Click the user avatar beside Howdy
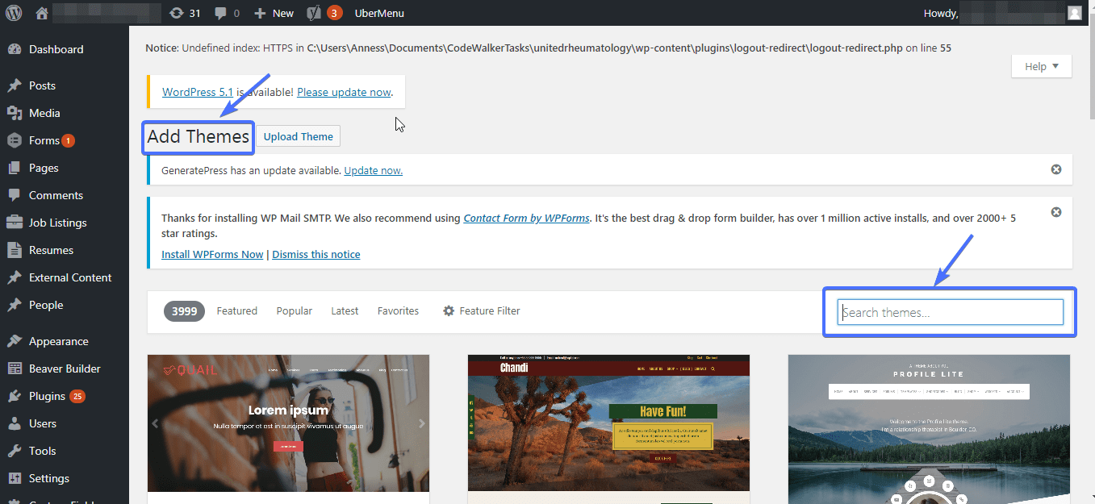Screen dimensions: 1095x504 point(1074,13)
